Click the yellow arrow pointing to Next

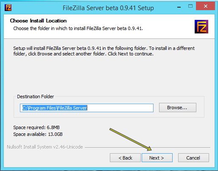131,139
